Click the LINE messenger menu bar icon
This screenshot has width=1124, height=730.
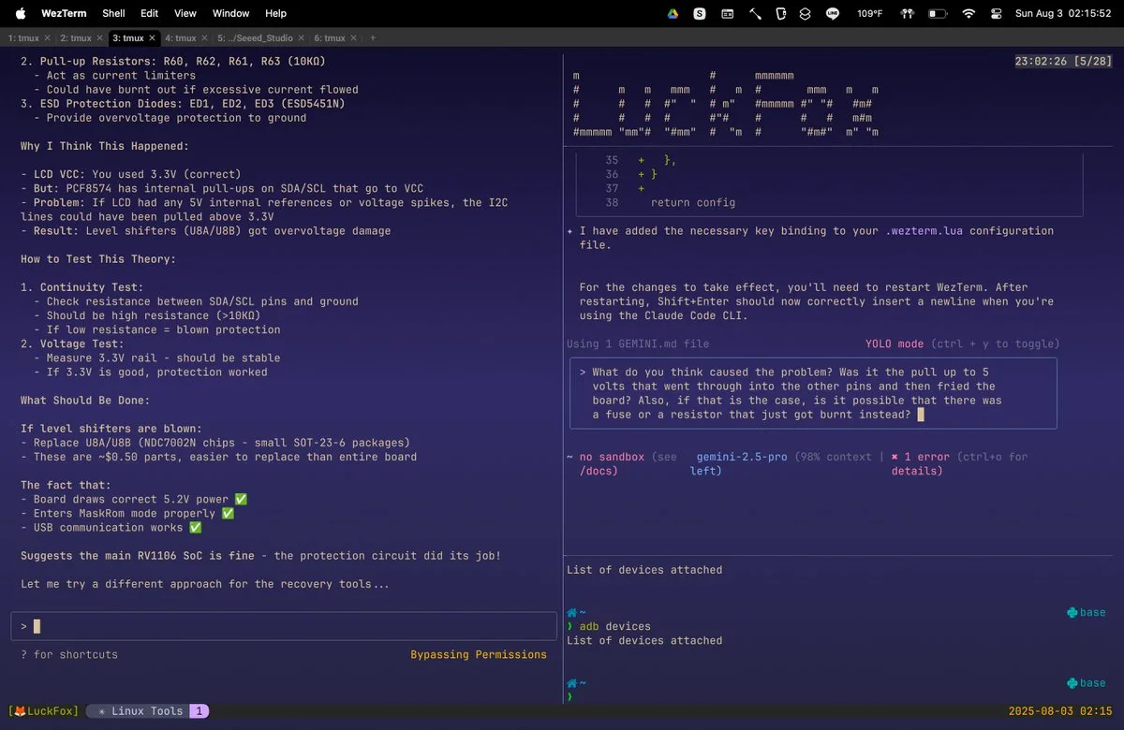pyautogui.click(x=833, y=14)
